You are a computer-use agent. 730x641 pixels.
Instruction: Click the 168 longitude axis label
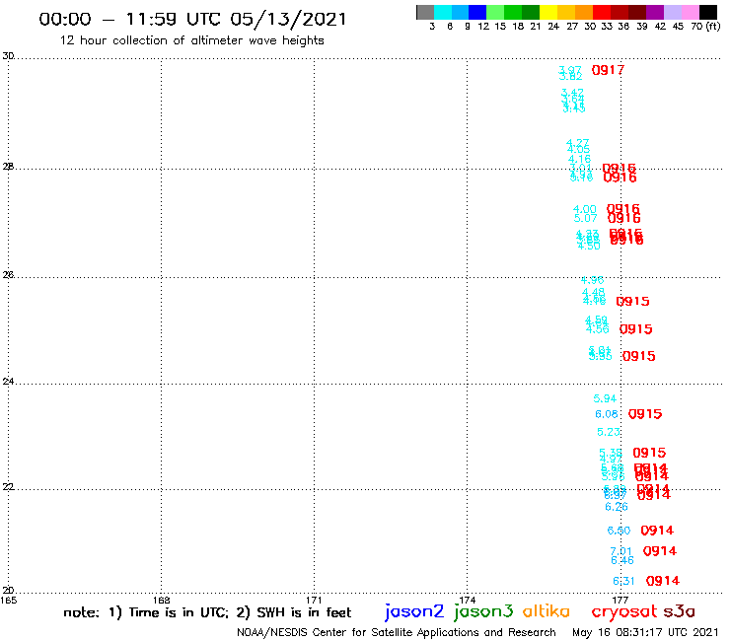(162, 600)
